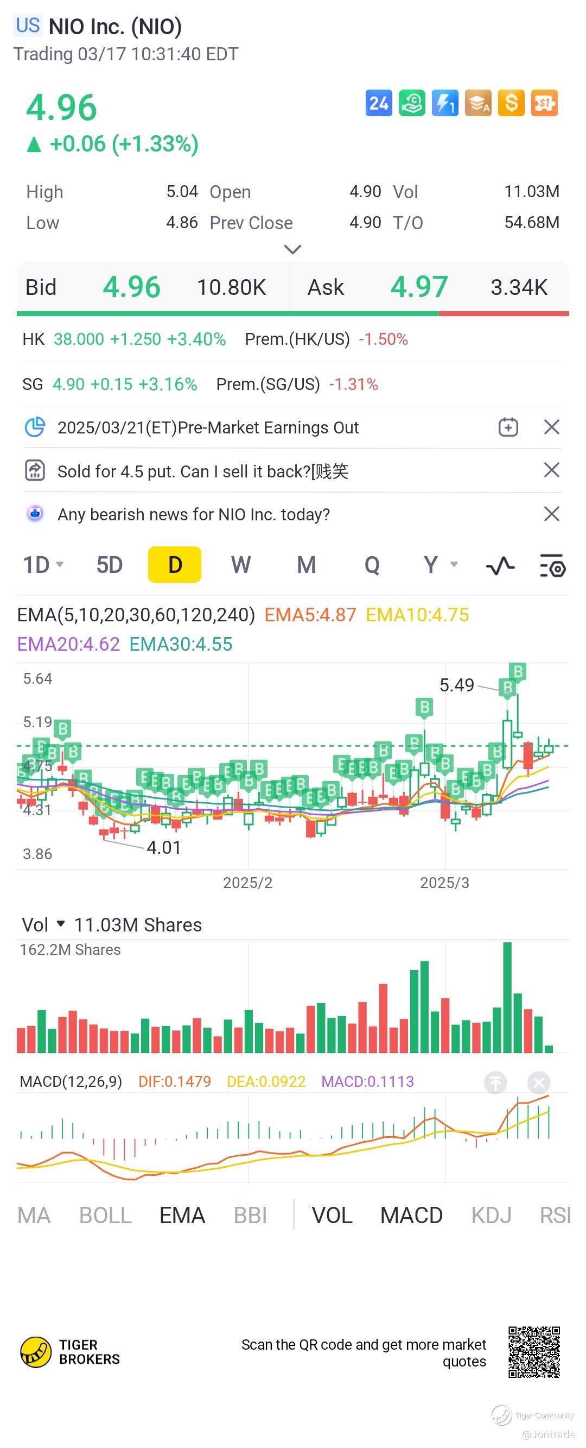Viewport: 586px width, 1448px height.
Task: Switch to 5D chart tab
Action: (110, 565)
